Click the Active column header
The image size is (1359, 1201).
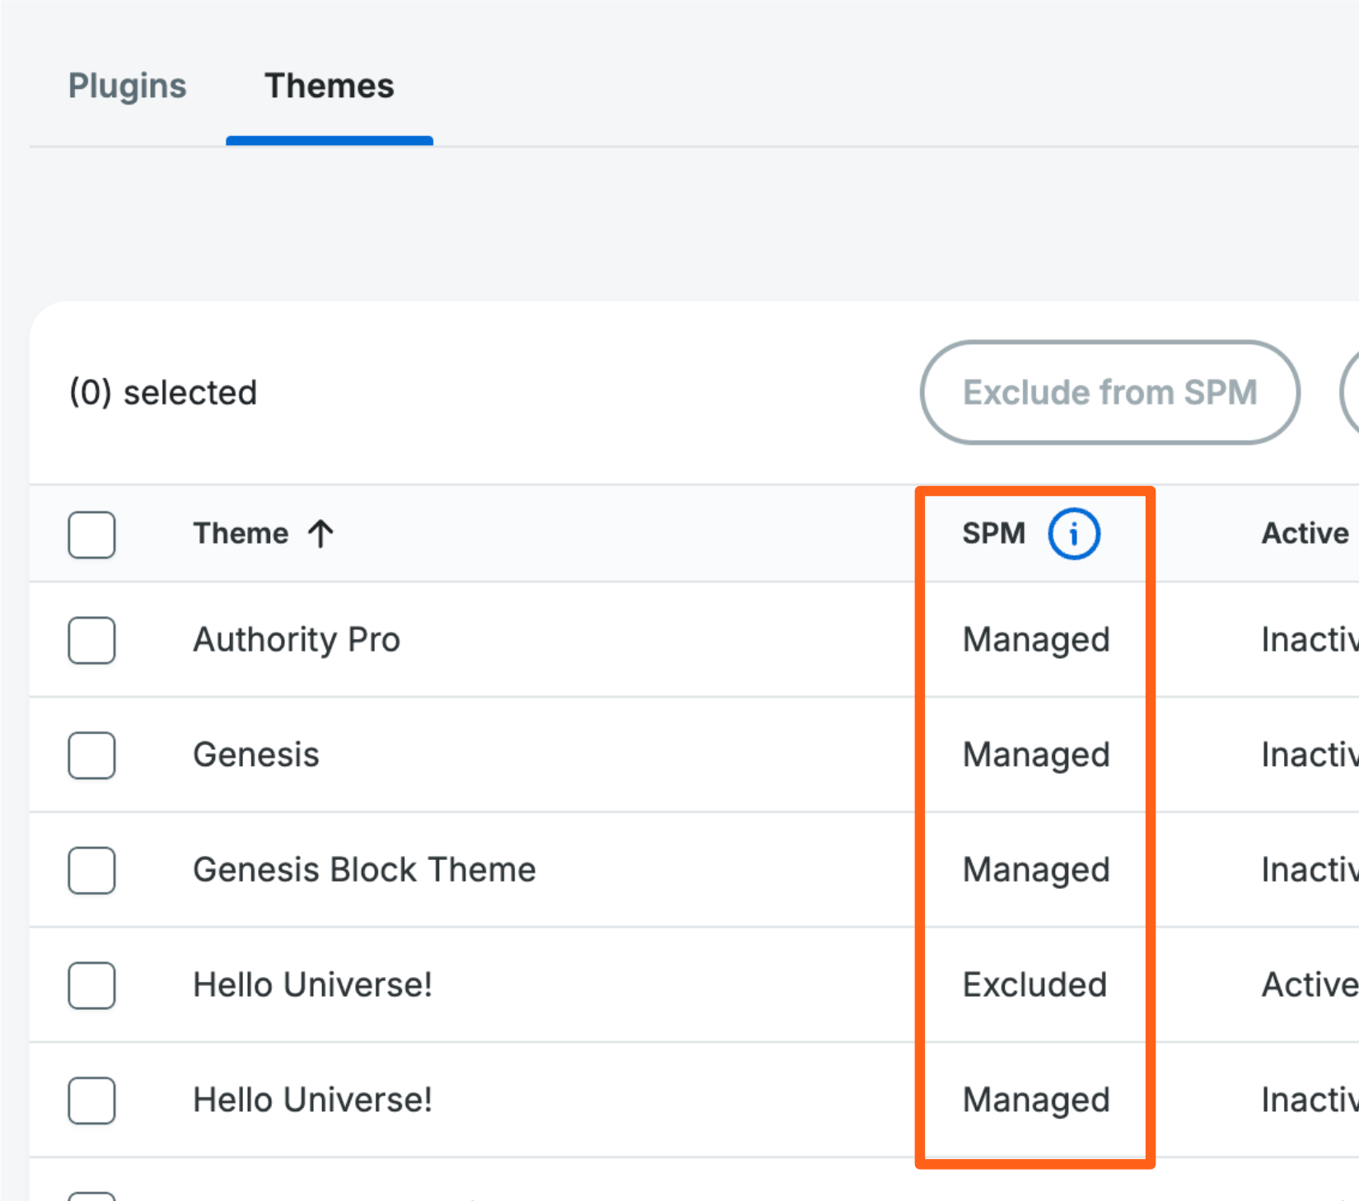pyautogui.click(x=1305, y=534)
